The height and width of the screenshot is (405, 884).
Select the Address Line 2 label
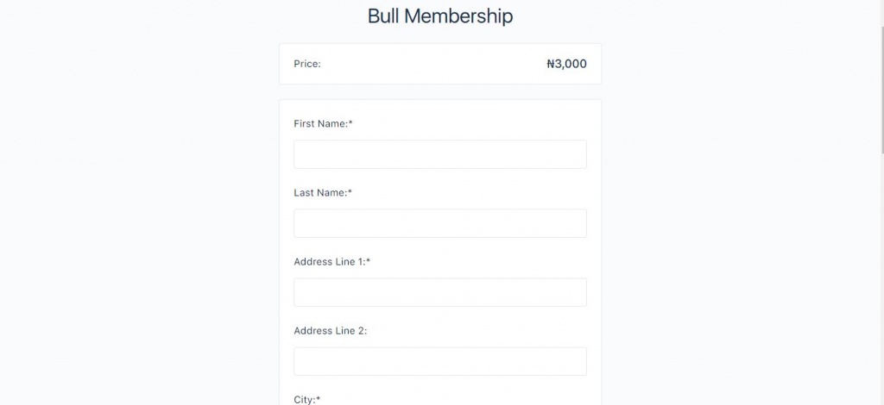(x=331, y=331)
